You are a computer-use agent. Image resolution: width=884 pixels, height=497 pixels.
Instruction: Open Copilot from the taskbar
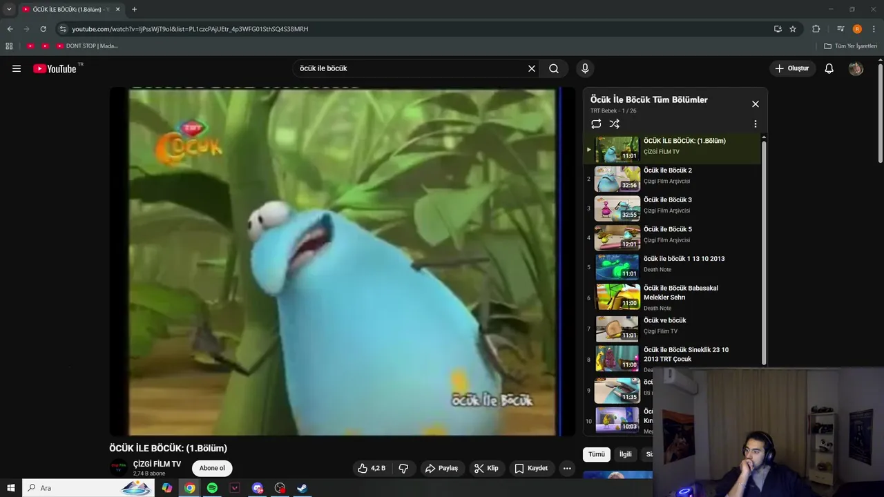coord(167,488)
